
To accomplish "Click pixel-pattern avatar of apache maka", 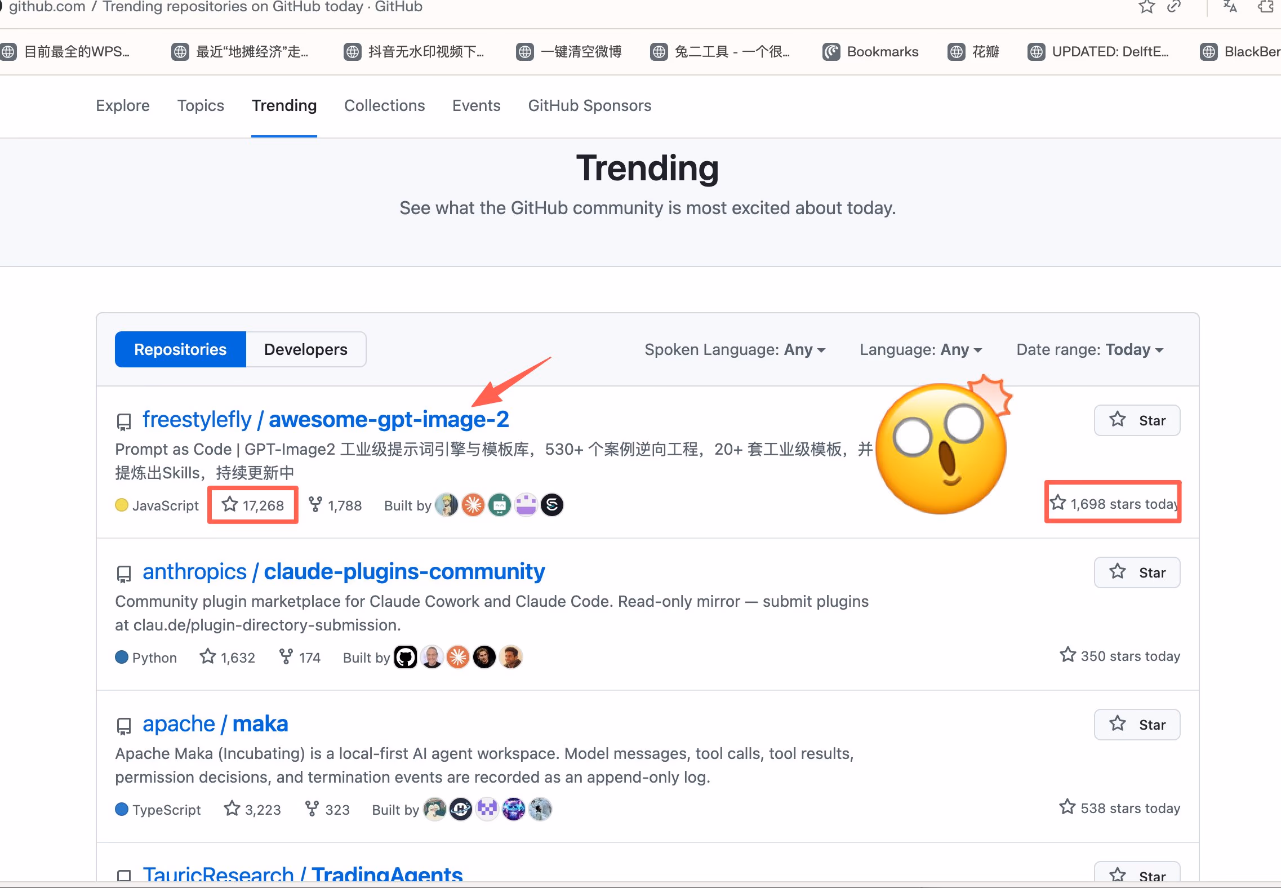I will click(487, 809).
